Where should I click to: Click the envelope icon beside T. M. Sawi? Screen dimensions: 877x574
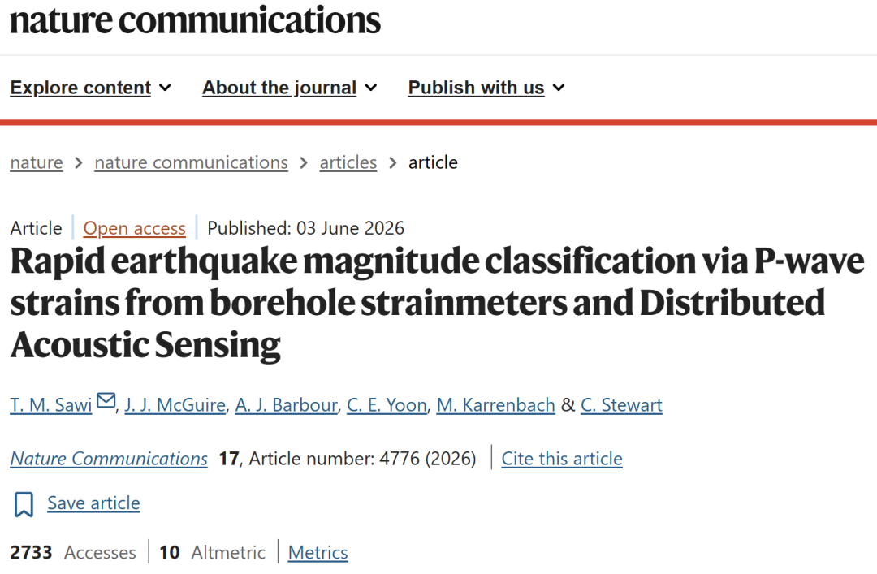click(x=106, y=400)
